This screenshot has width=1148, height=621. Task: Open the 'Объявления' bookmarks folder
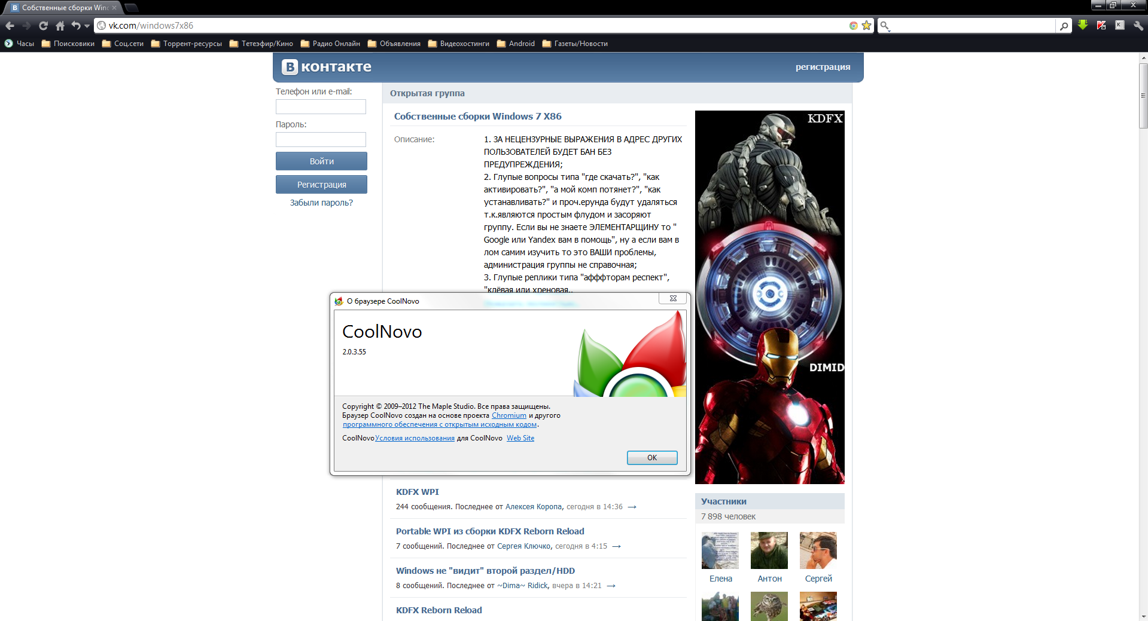click(x=394, y=44)
